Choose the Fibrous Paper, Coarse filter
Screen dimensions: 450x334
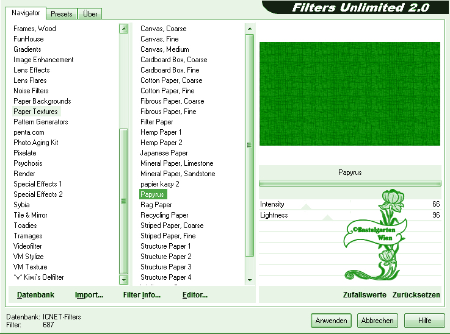pos(172,101)
